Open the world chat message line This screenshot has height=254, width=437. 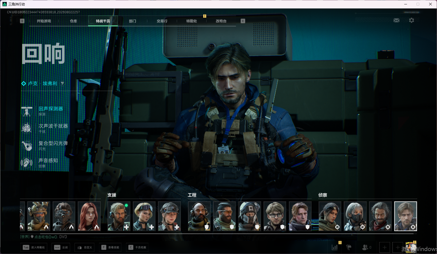pyautogui.click(x=44, y=237)
